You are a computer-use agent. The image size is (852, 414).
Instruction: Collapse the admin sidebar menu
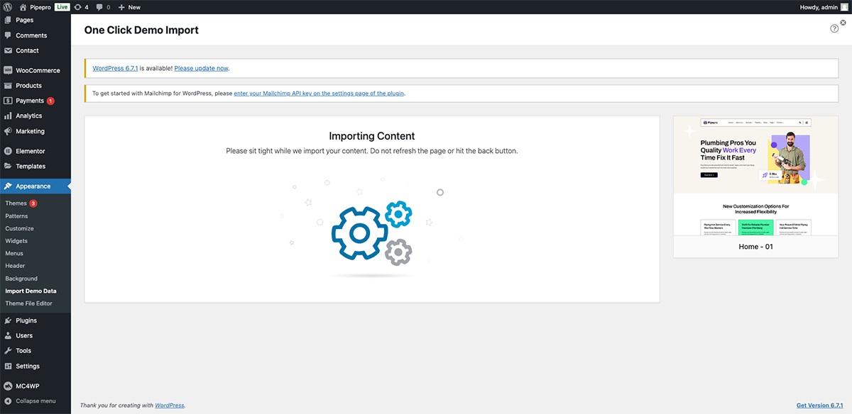pos(31,401)
